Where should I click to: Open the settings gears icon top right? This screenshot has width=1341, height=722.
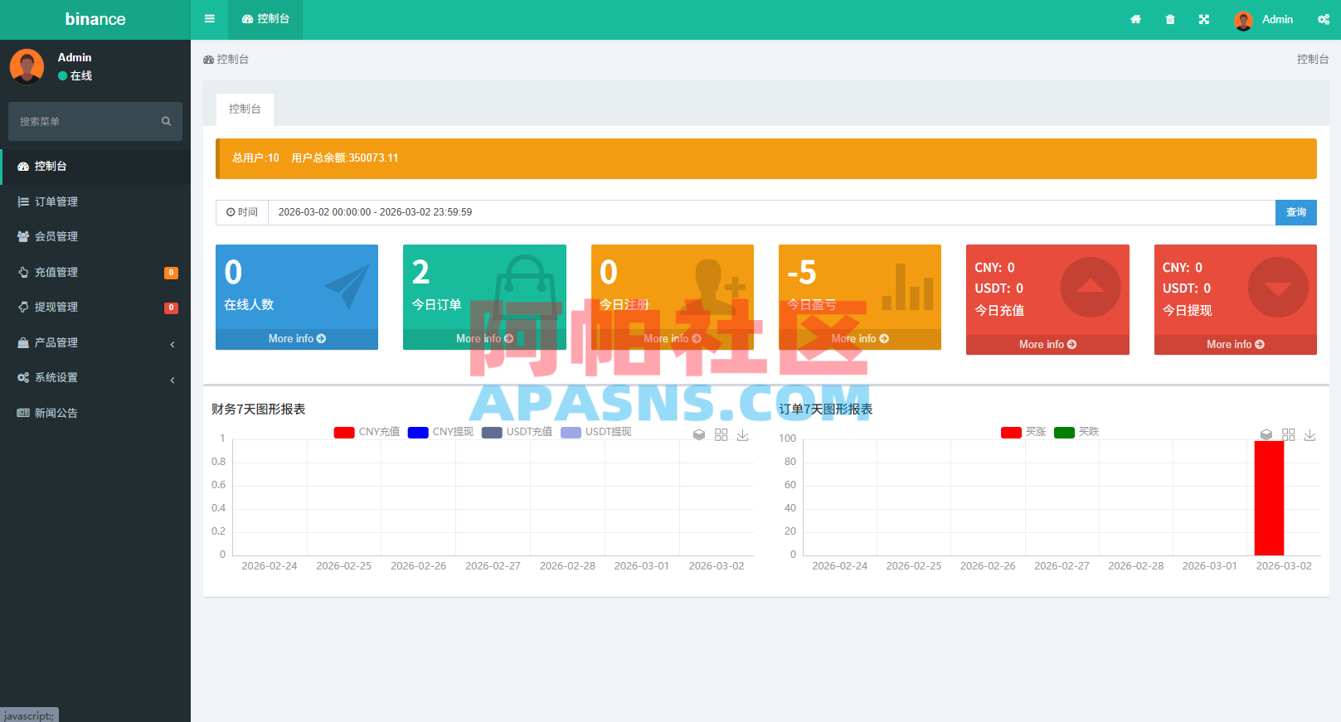[x=1324, y=19]
